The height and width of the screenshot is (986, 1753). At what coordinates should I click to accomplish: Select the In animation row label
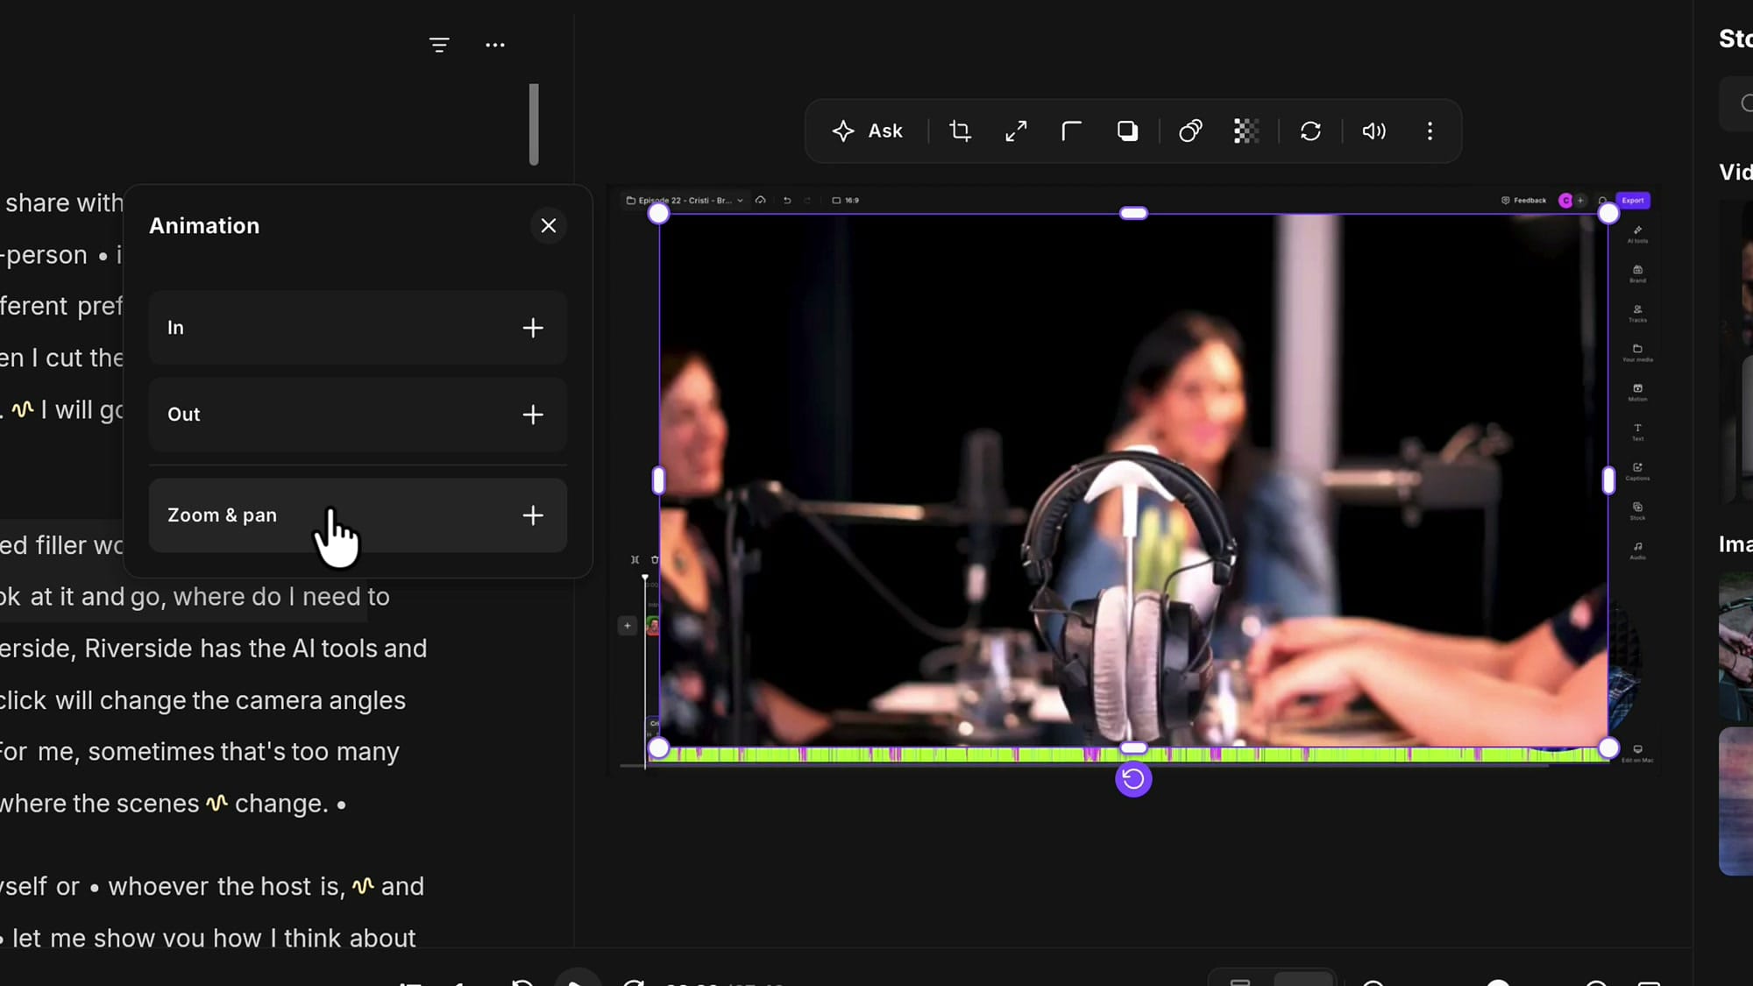(175, 328)
